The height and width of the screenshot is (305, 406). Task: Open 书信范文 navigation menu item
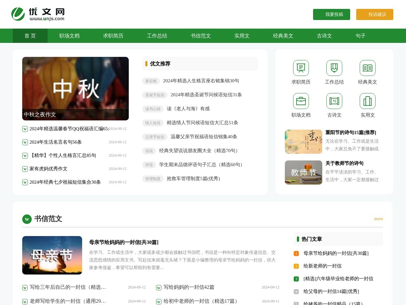[201, 36]
